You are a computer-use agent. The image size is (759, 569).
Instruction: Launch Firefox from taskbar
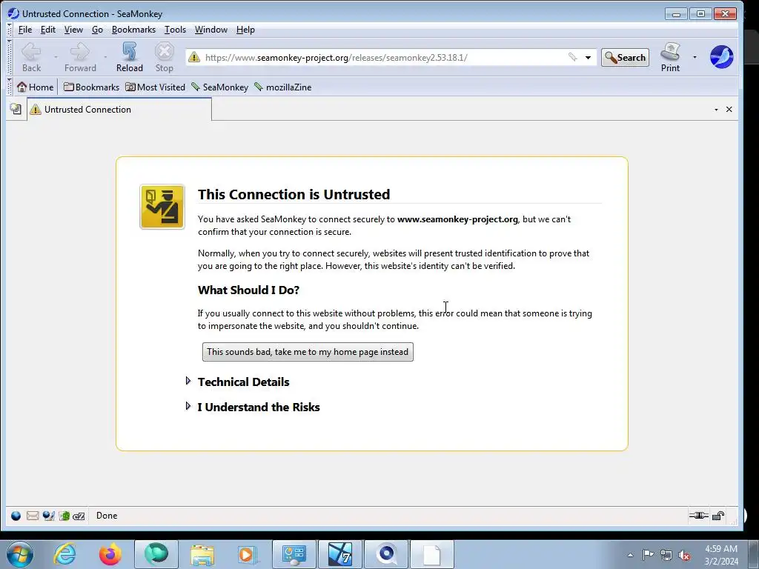[110, 554]
